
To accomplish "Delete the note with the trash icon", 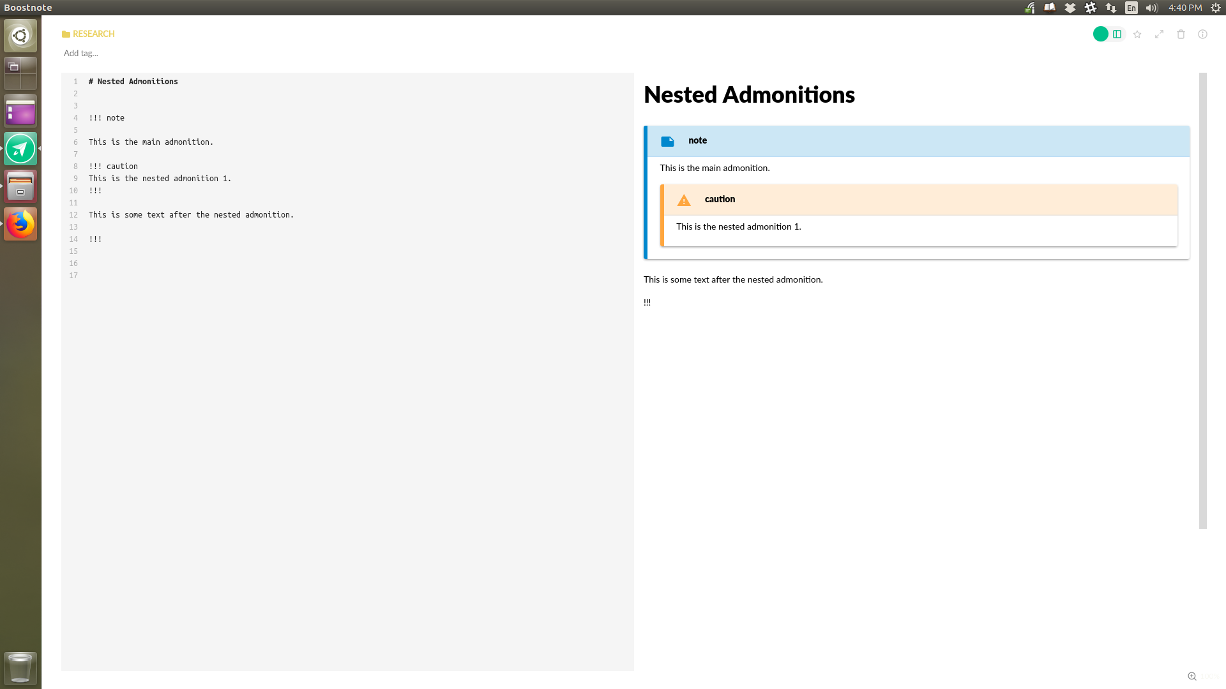I will pos(1181,34).
